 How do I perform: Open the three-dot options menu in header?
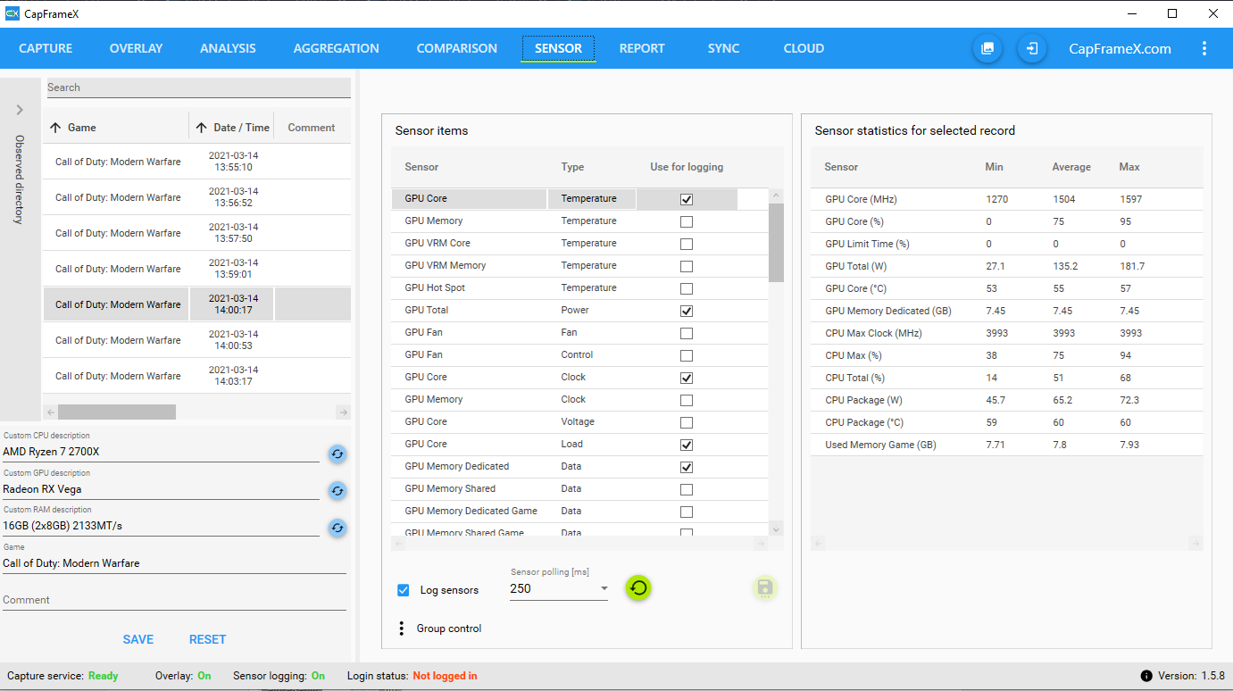(x=1204, y=48)
